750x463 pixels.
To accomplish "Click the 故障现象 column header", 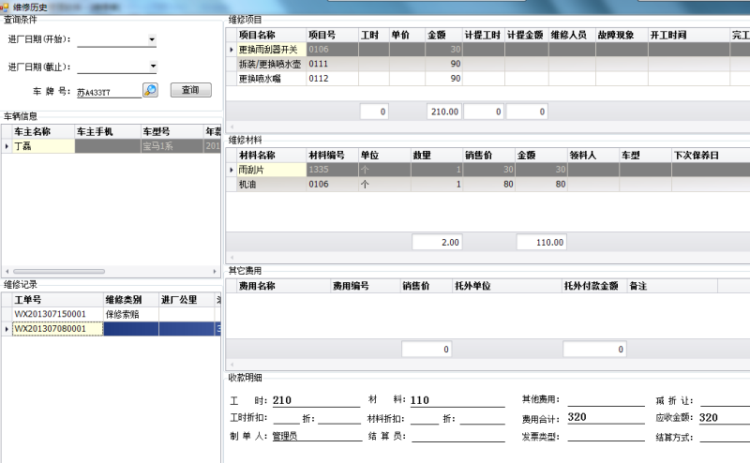I will (x=622, y=35).
